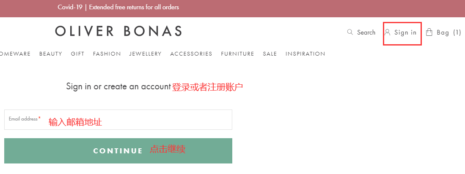Click the Bag (1) text link
The image size is (465, 174).
pyautogui.click(x=449, y=32)
